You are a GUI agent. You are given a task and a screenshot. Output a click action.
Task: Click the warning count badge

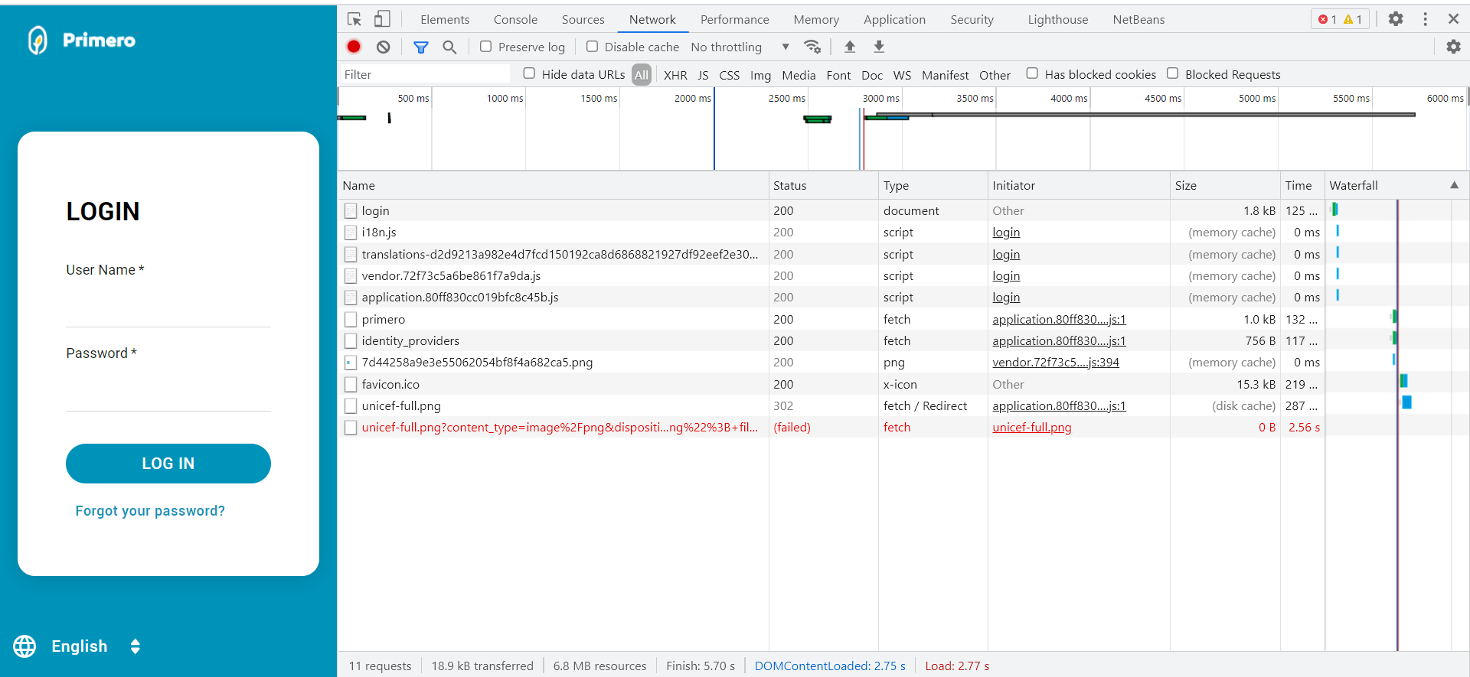(1353, 19)
